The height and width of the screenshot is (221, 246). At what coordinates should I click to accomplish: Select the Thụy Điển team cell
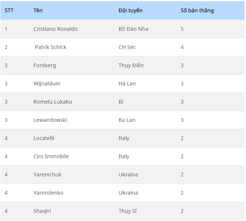pyautogui.click(x=131, y=65)
